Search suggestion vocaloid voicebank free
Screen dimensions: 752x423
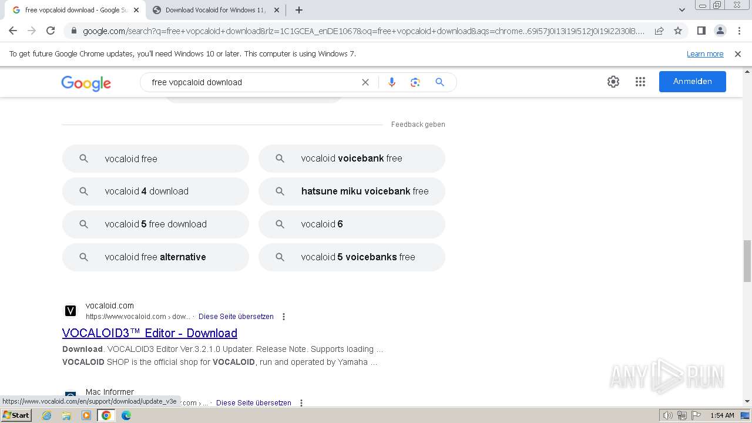(352, 159)
